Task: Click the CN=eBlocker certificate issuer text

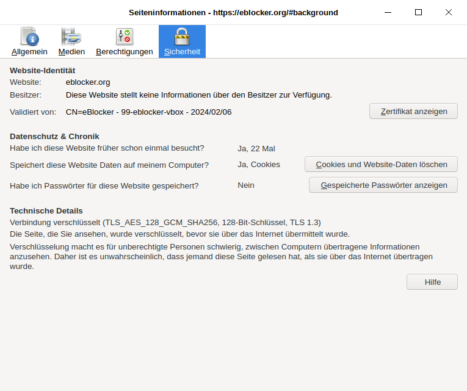Action: click(148, 112)
